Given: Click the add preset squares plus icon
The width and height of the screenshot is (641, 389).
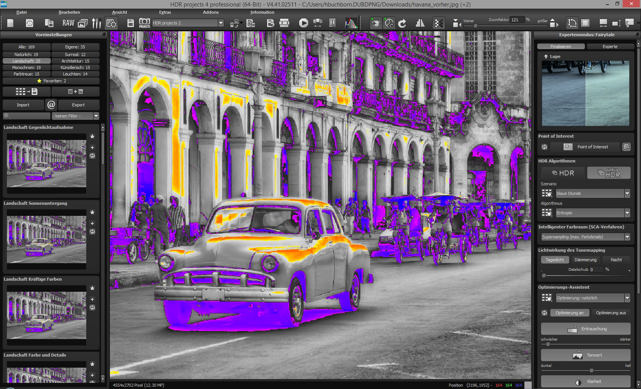Looking at the screenshot, I should [x=76, y=92].
